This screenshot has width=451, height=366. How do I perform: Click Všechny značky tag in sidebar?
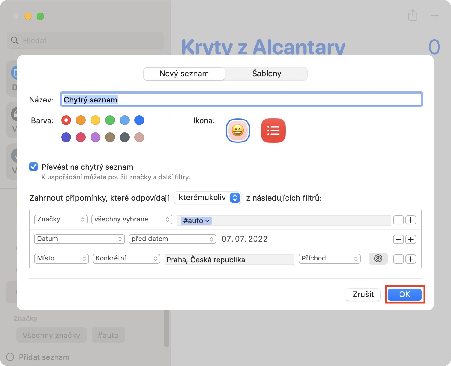tap(51, 335)
